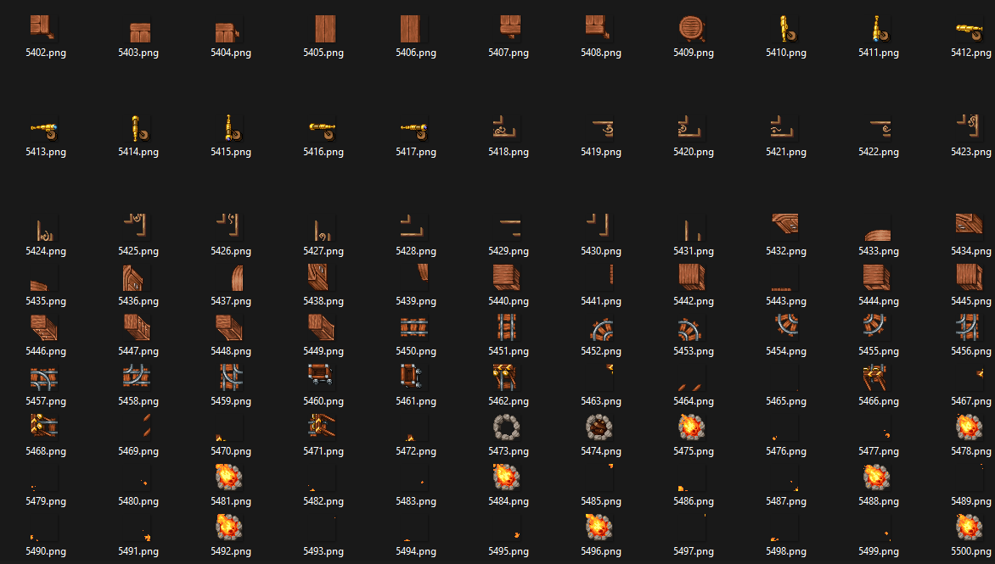Image resolution: width=995 pixels, height=564 pixels.
Task: Click the campfire sprite 5475.png
Action: coord(694,427)
